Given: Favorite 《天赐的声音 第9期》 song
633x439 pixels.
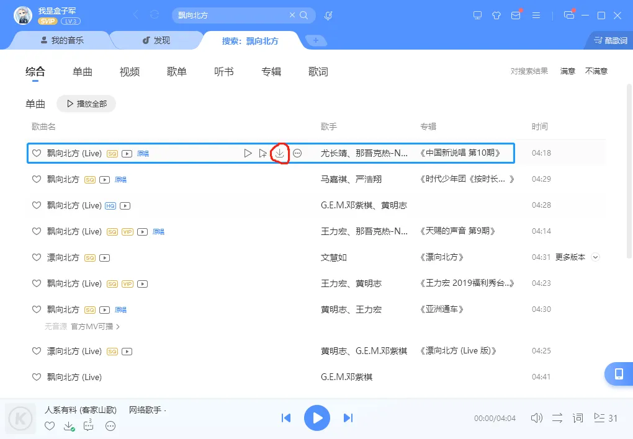Looking at the screenshot, I should click(x=37, y=231).
